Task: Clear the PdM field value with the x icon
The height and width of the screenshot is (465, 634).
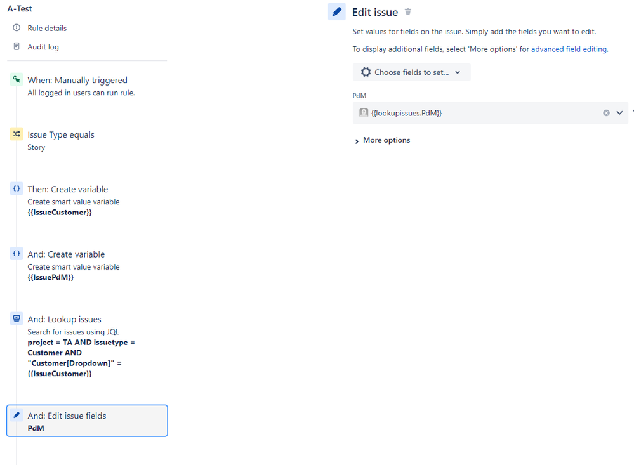Action: click(606, 112)
